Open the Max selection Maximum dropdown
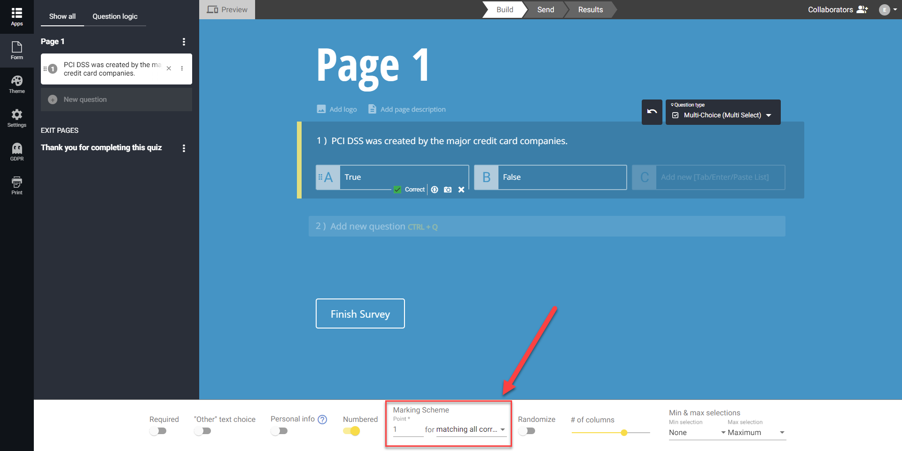902x451 pixels. click(x=756, y=433)
